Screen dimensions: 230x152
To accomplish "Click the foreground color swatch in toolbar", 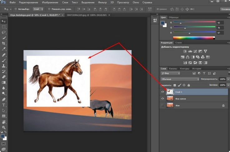I will pyautogui.click(x=3, y=136).
